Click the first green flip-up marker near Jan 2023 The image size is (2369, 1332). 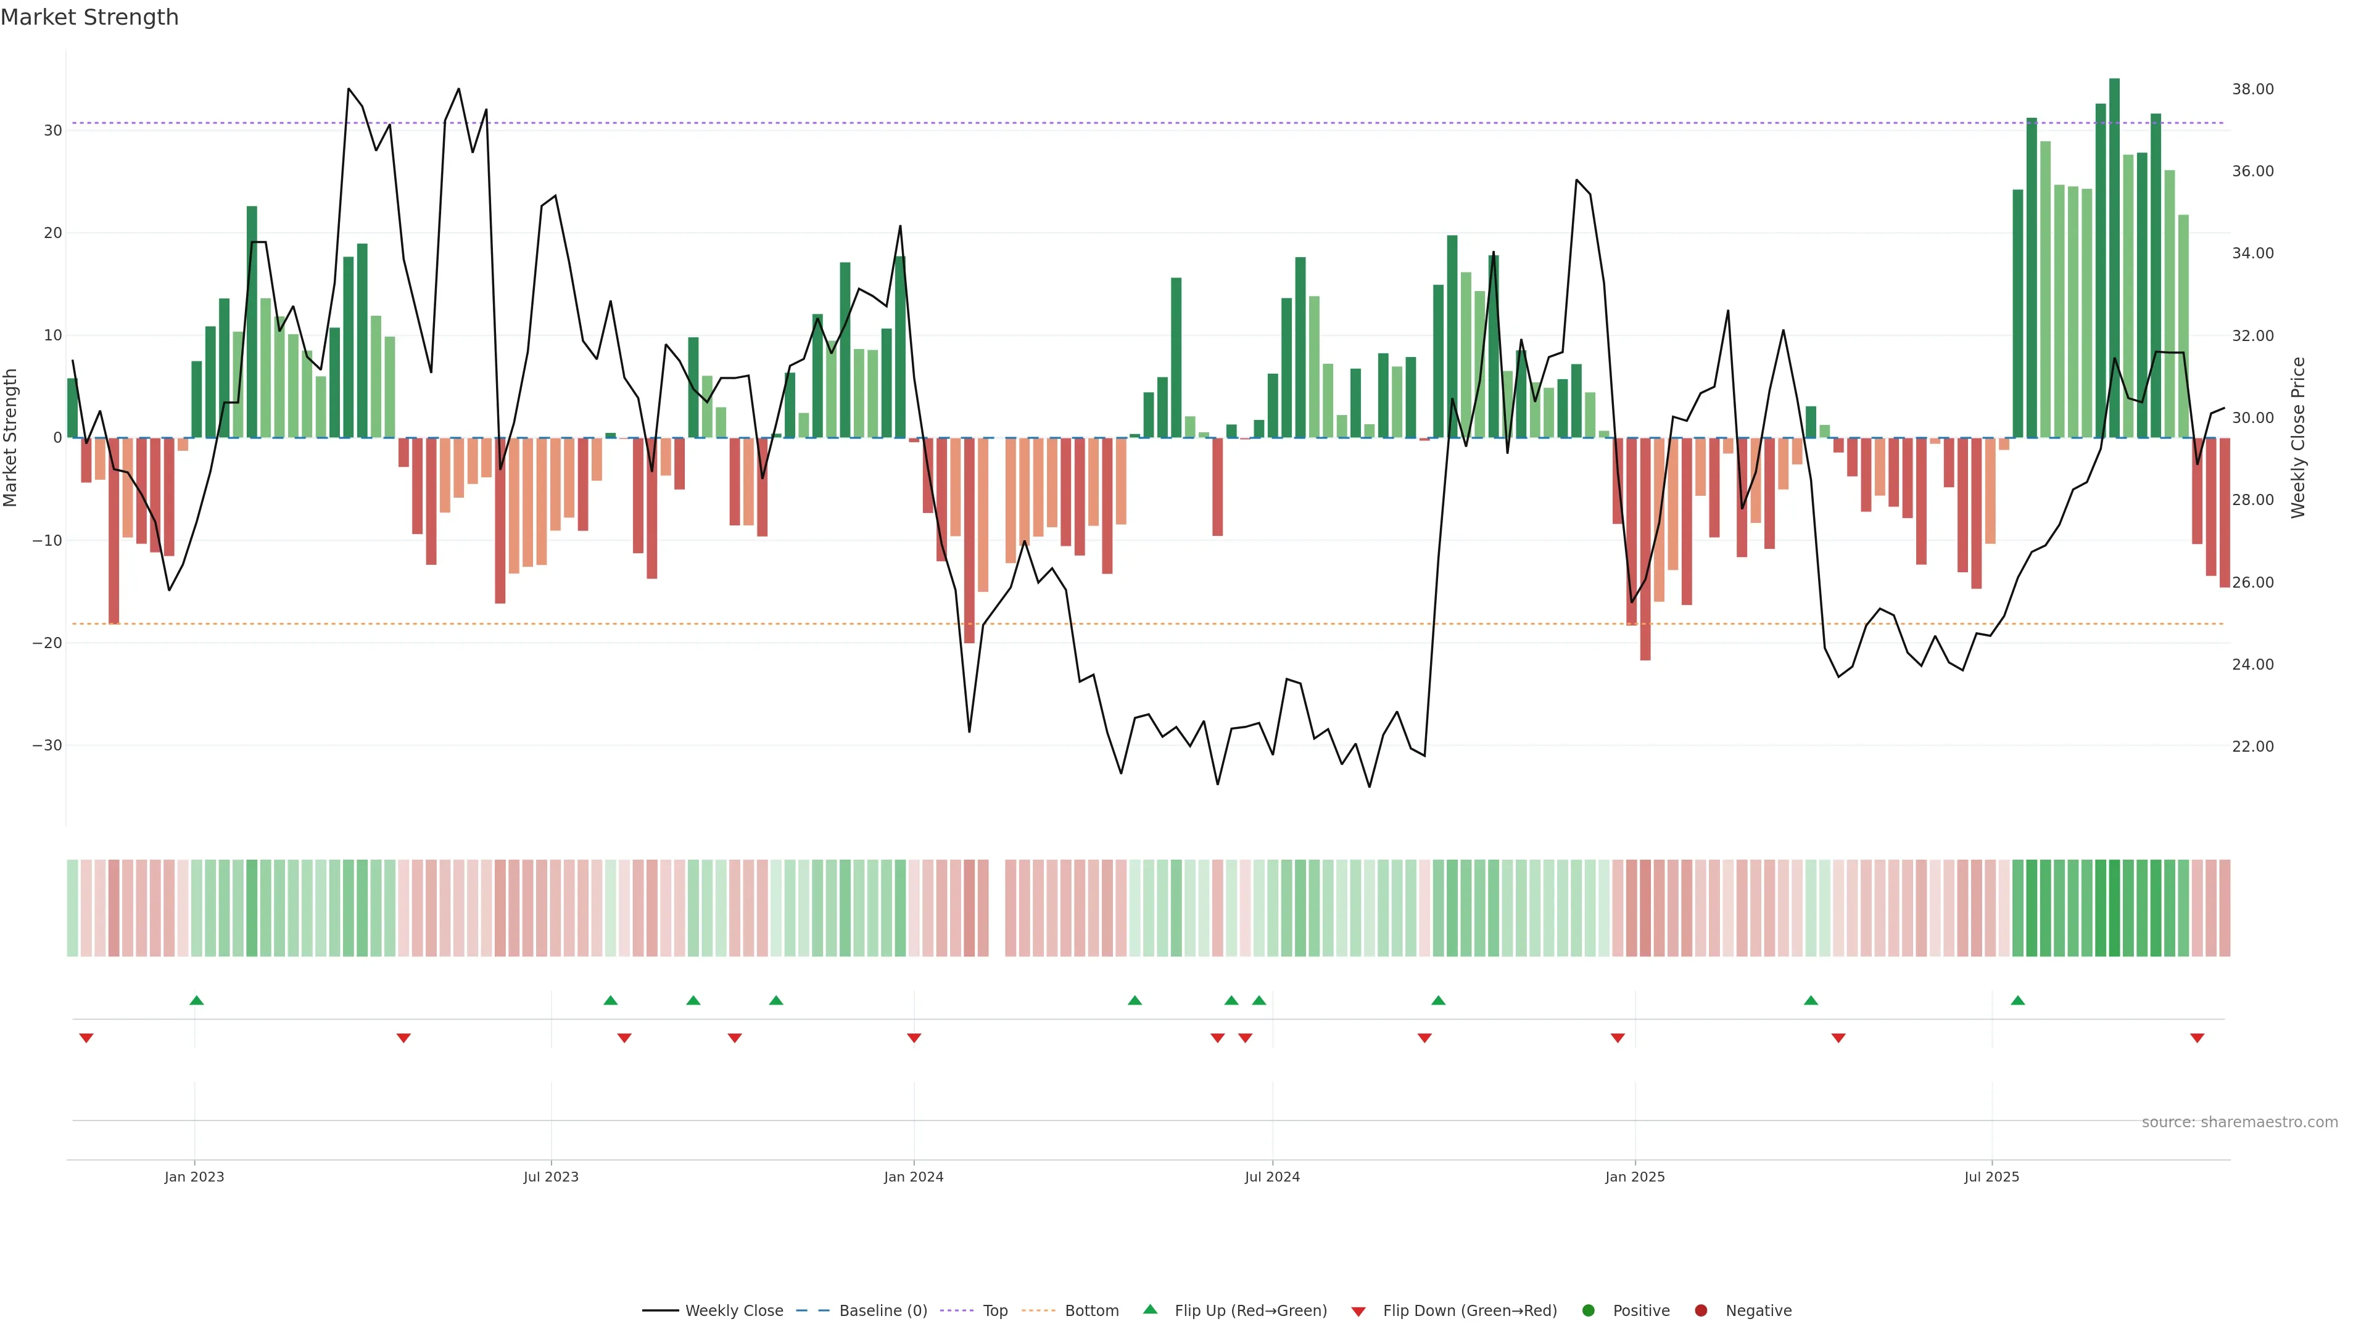196,1000
